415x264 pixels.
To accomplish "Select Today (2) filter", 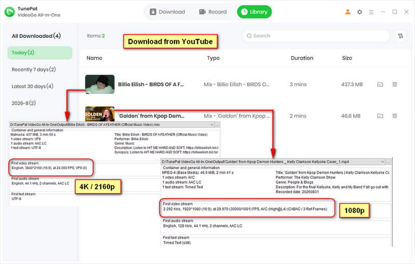I will (39, 52).
